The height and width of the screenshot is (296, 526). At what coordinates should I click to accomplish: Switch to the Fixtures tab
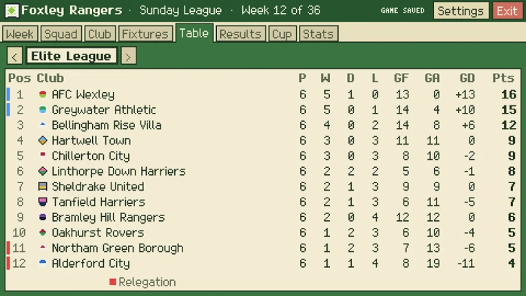(x=145, y=34)
